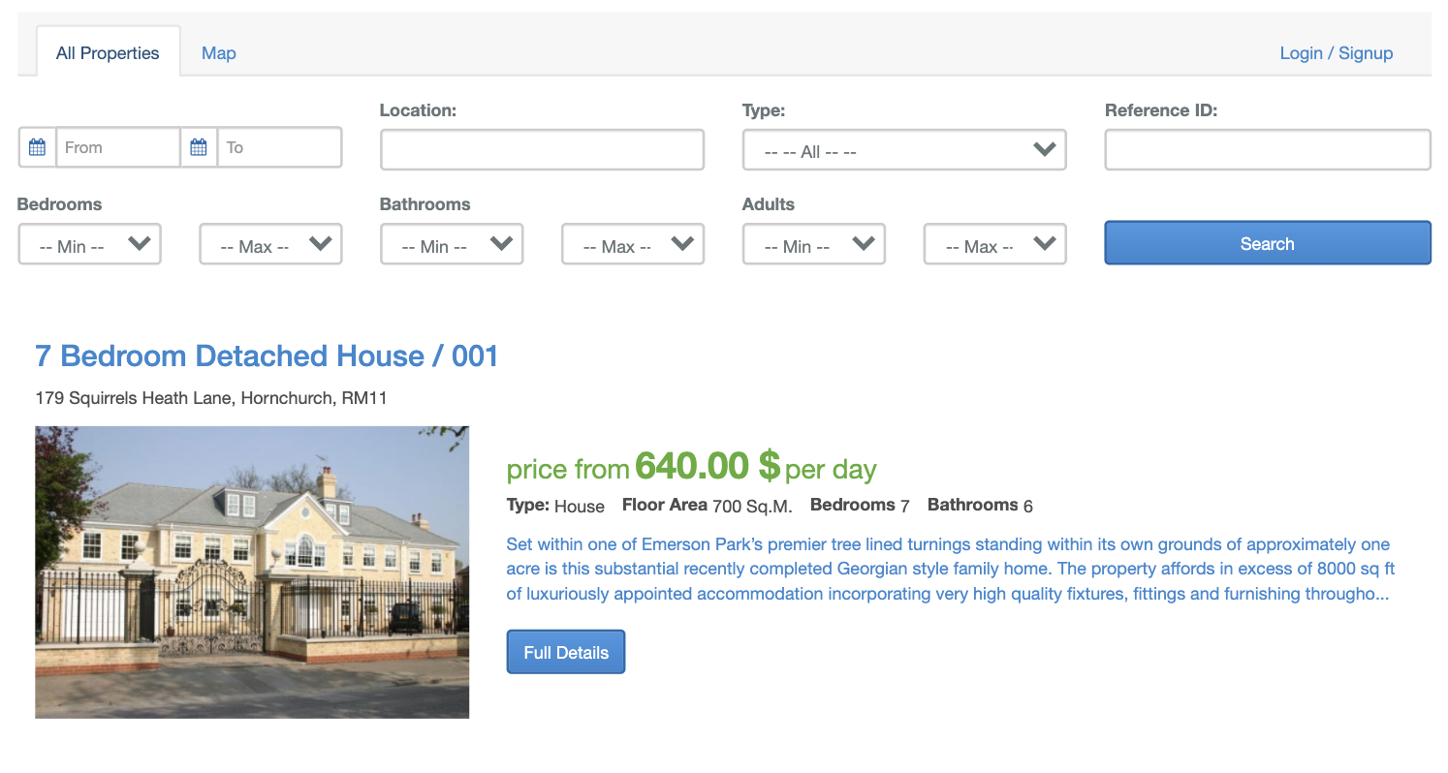Focus the Location text field

click(541, 151)
